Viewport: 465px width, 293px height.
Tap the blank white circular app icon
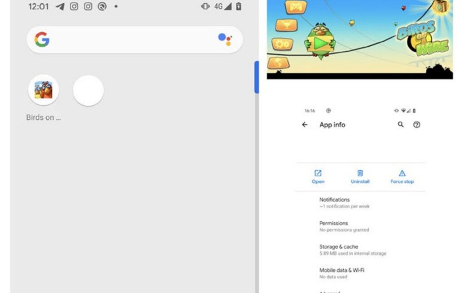tap(89, 90)
